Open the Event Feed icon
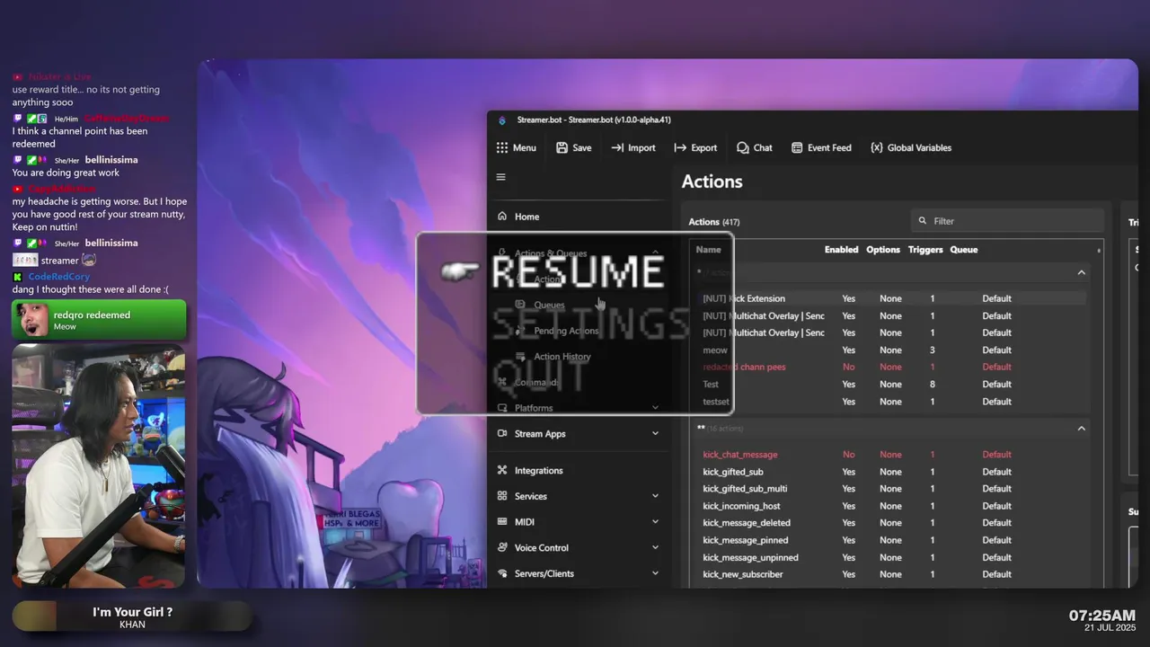Image resolution: width=1150 pixels, height=647 pixels. [x=797, y=147]
